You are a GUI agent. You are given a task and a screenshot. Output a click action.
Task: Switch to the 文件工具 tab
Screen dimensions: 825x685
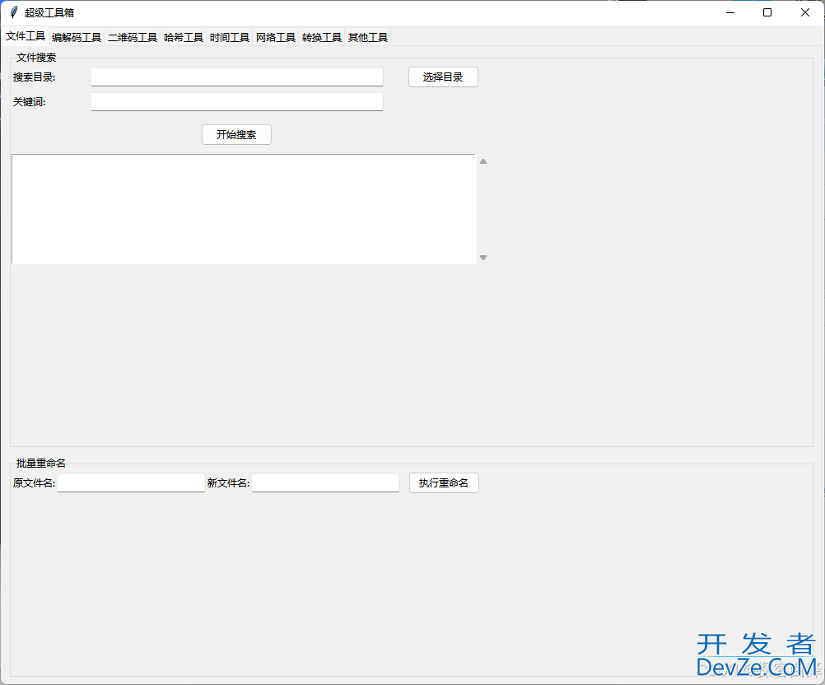pos(26,36)
